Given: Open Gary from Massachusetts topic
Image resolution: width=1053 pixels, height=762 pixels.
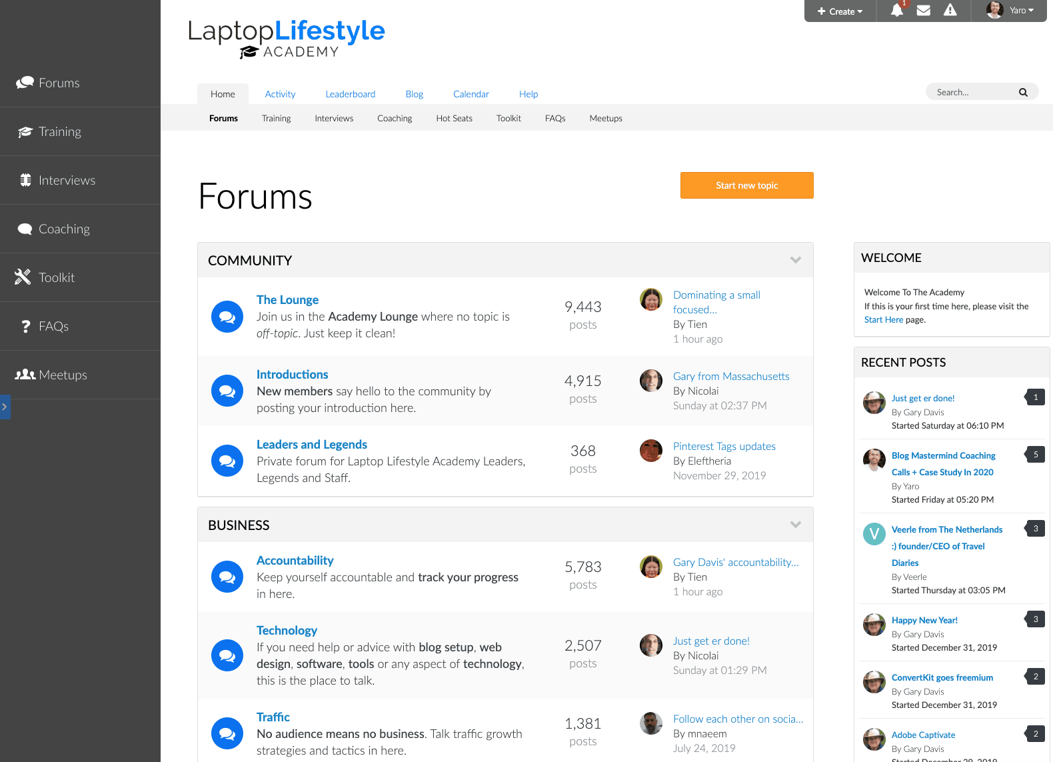Looking at the screenshot, I should pos(731,376).
